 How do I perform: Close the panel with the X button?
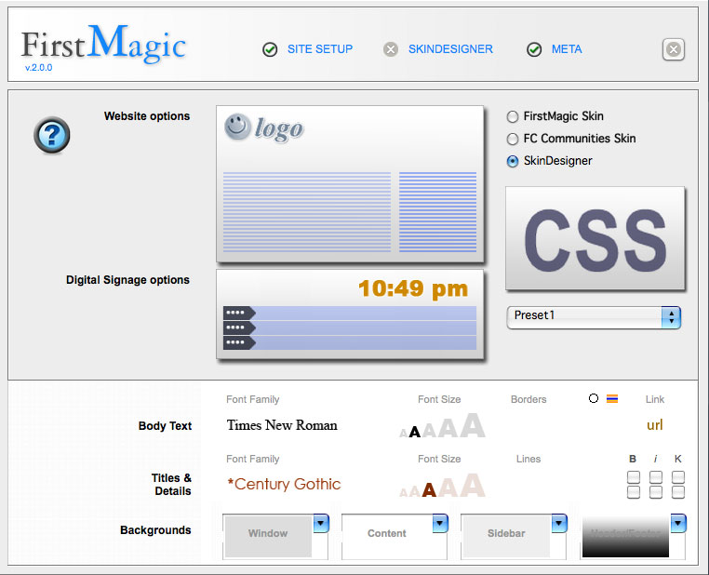point(674,50)
